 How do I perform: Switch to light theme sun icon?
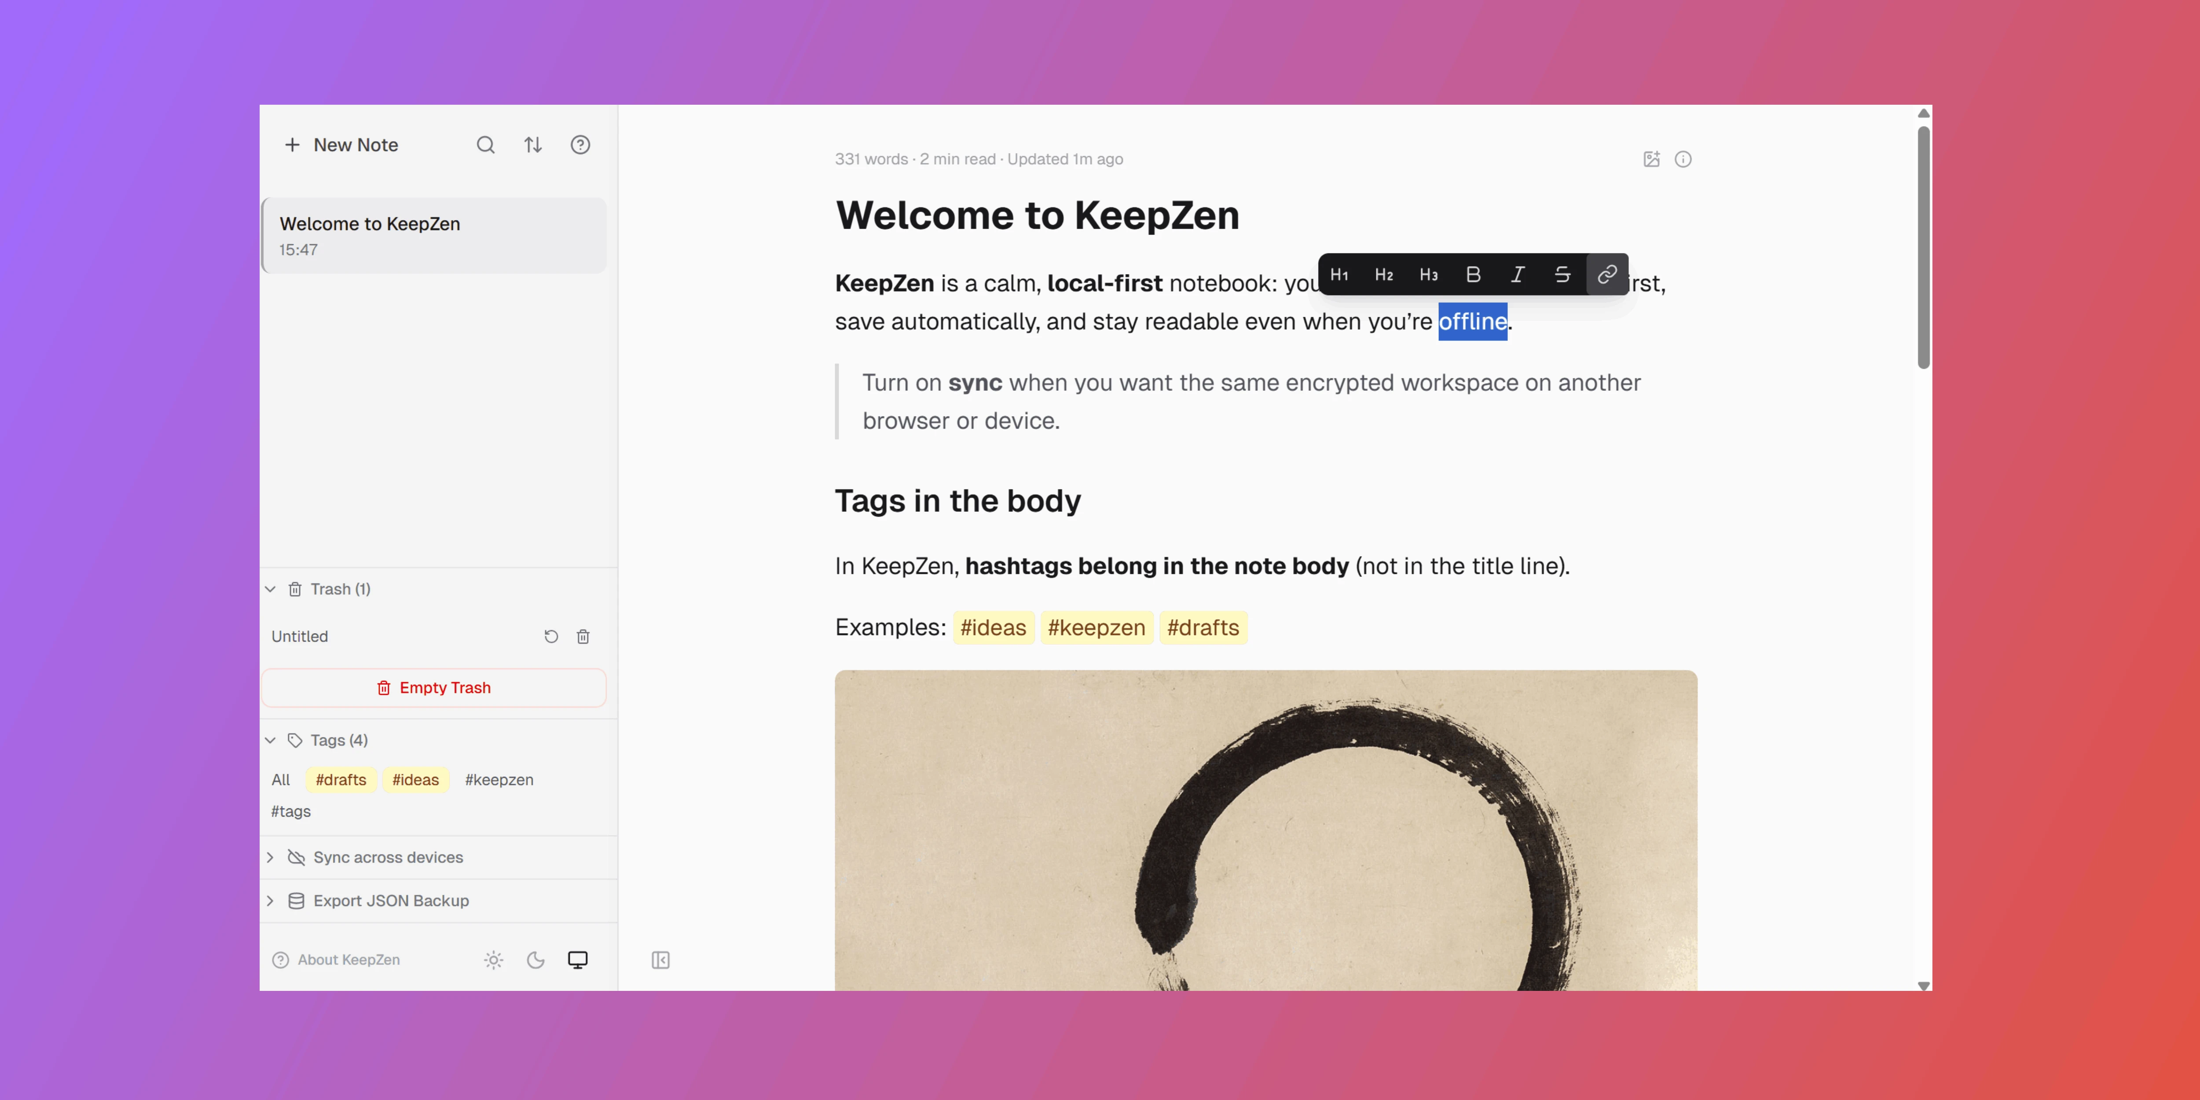pyautogui.click(x=493, y=960)
